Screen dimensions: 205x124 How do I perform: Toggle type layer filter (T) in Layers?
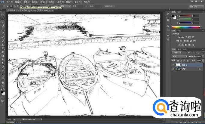point(192,53)
